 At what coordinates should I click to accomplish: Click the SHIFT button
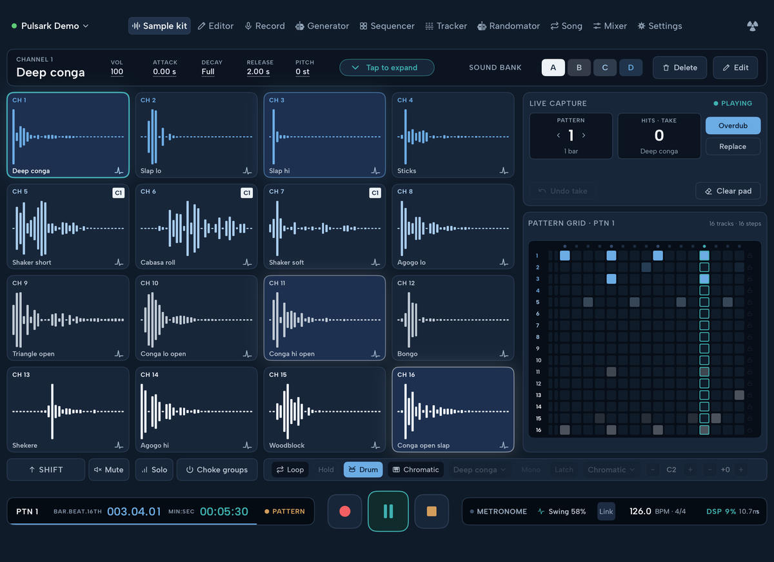coord(46,470)
